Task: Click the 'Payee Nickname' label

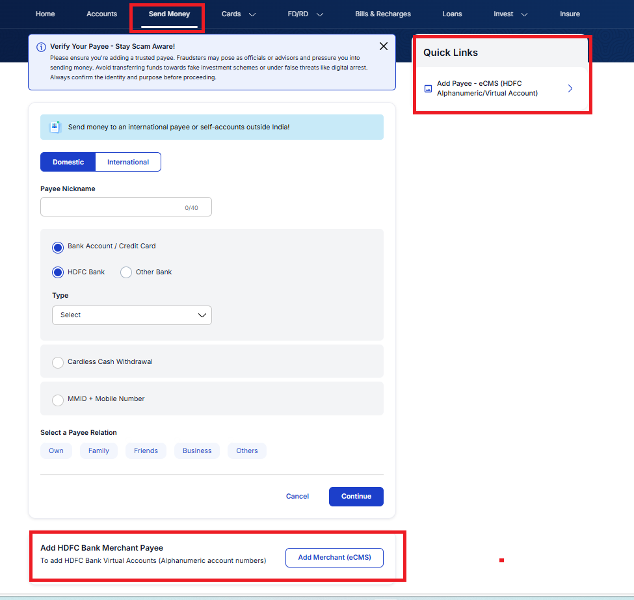Action: (68, 189)
